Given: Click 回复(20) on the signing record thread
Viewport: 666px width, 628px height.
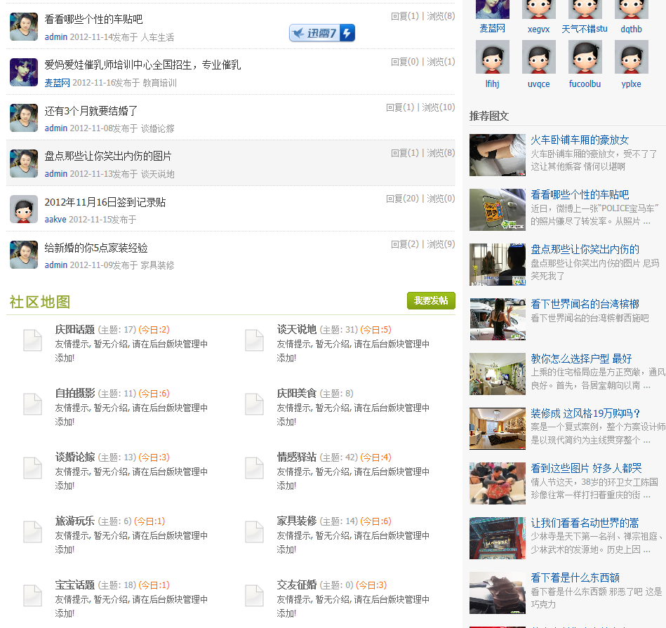Looking at the screenshot, I should (x=401, y=198).
